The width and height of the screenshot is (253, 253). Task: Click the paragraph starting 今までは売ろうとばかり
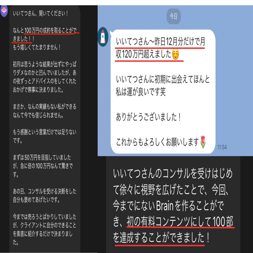45,229
